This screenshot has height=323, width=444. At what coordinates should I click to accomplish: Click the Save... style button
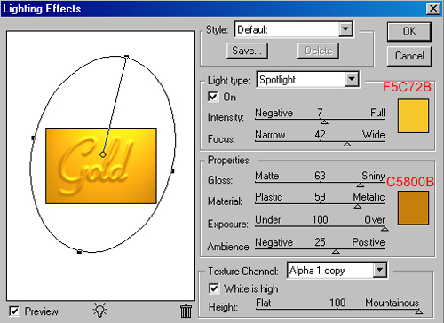pos(247,51)
